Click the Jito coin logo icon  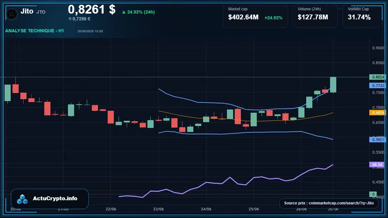(12, 14)
